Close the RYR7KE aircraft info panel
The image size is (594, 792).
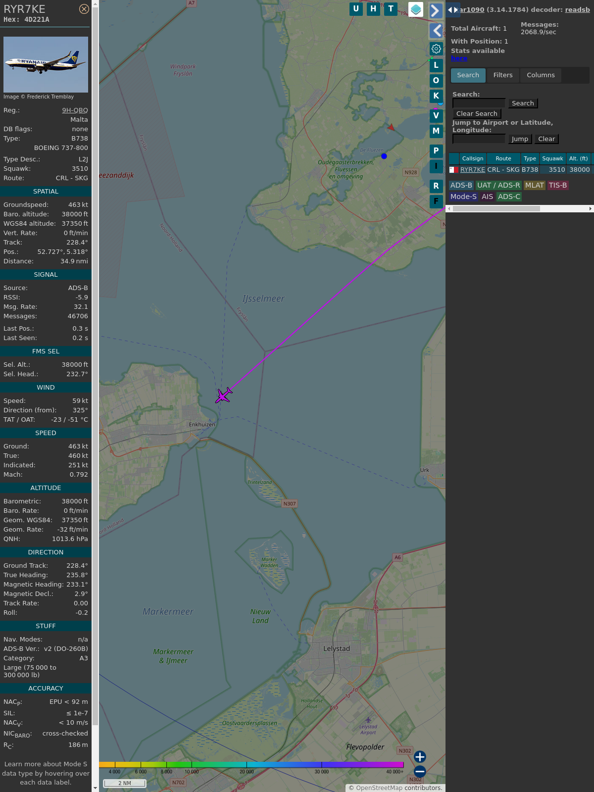click(84, 9)
